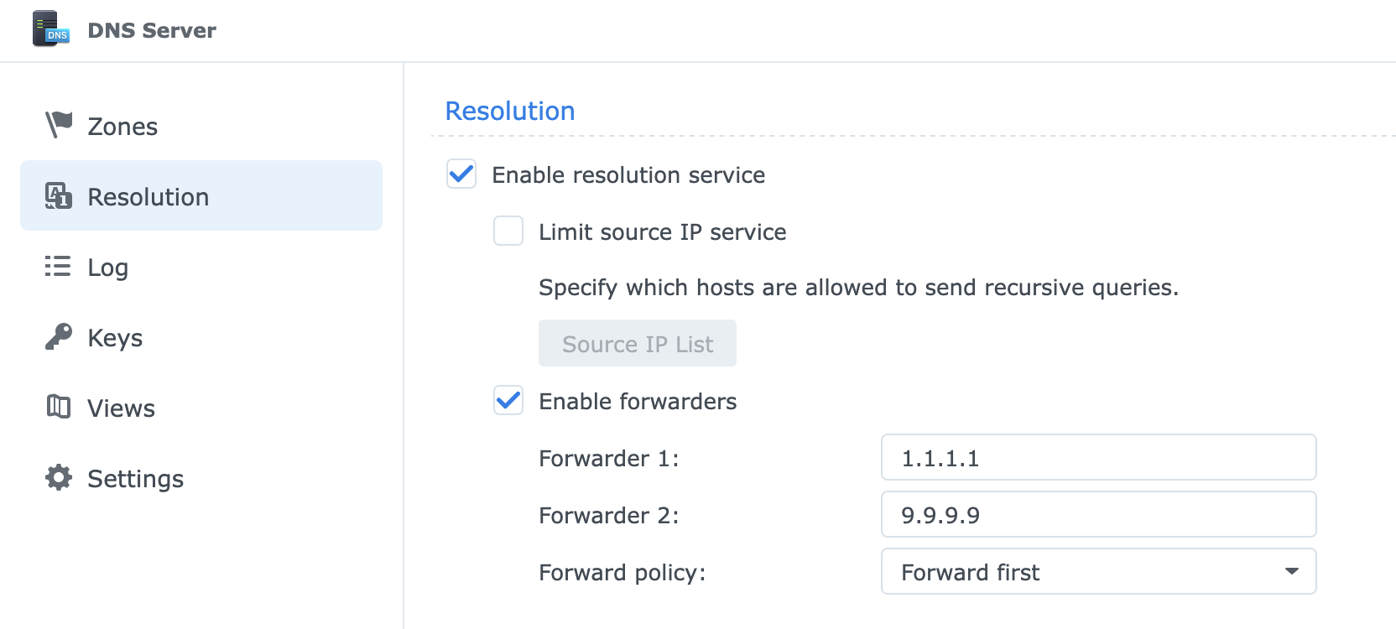Click the Resolution section heading

click(509, 110)
